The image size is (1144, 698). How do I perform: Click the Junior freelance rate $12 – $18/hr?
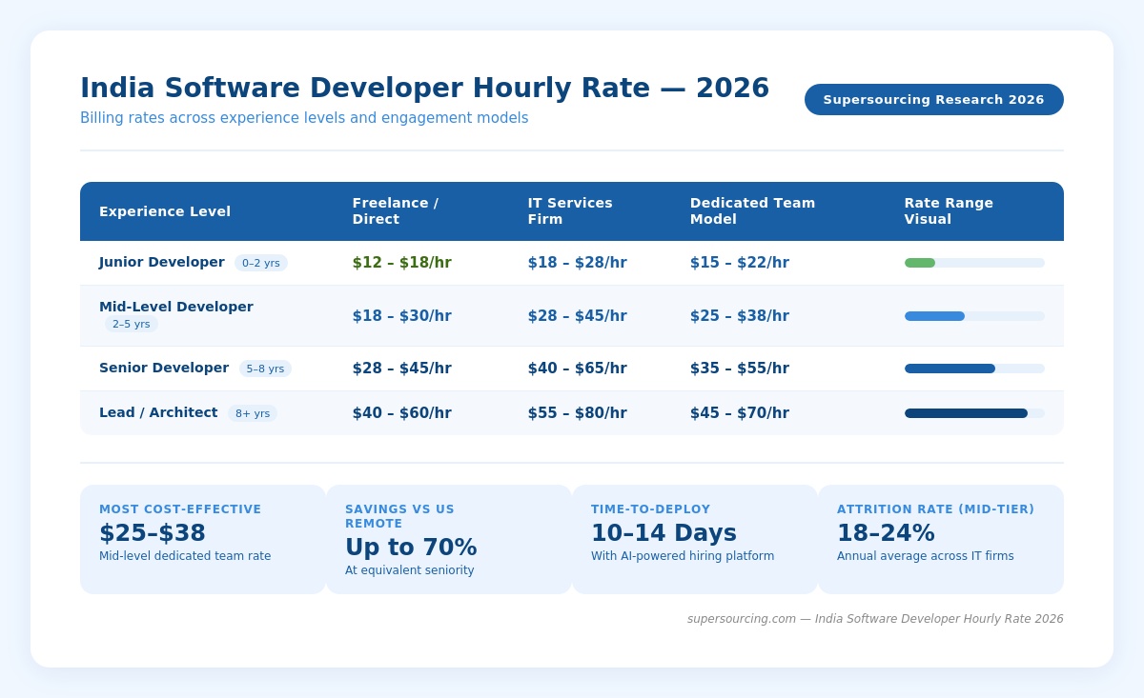[402, 263]
